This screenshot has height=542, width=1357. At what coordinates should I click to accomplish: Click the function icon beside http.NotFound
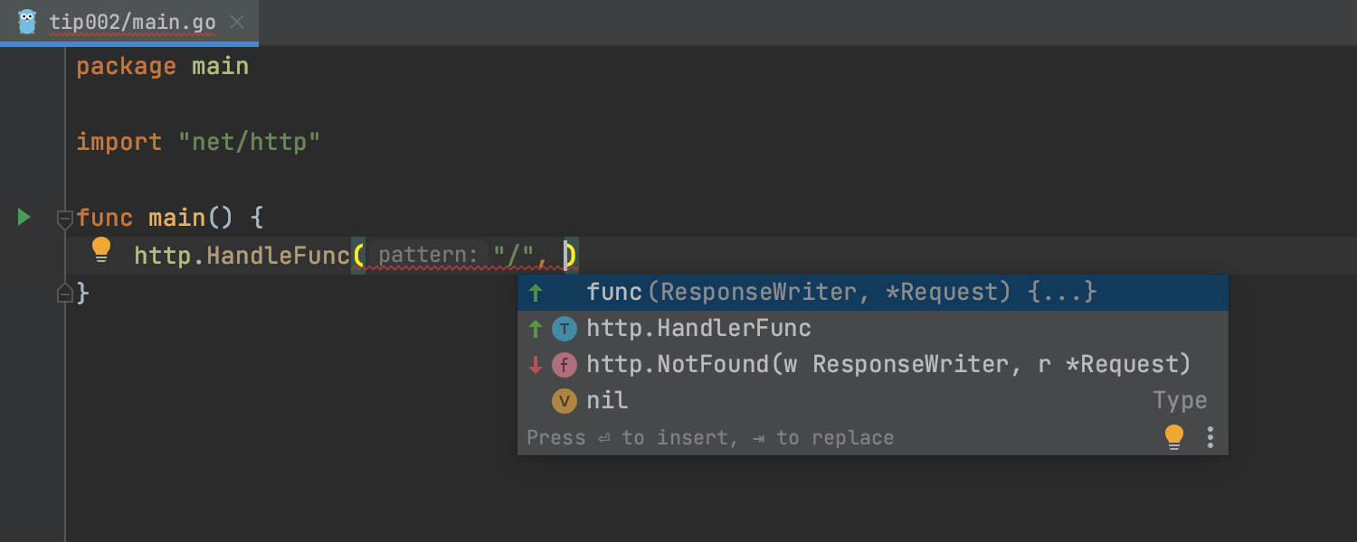coord(565,365)
